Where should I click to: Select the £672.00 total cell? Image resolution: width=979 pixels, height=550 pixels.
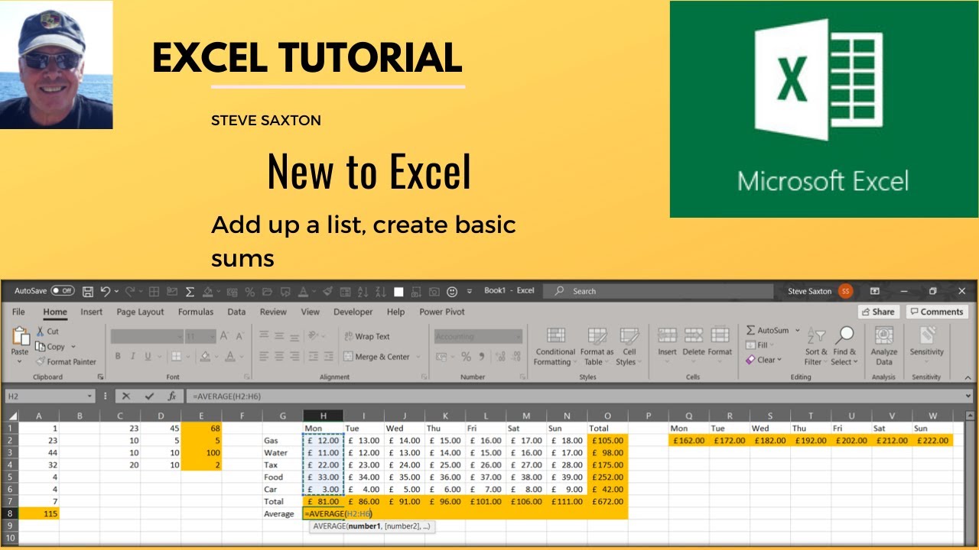pos(607,501)
